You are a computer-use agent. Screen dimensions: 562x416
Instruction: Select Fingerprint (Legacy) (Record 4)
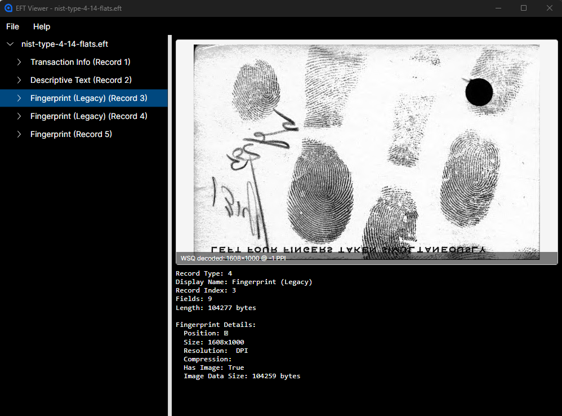[88, 116]
